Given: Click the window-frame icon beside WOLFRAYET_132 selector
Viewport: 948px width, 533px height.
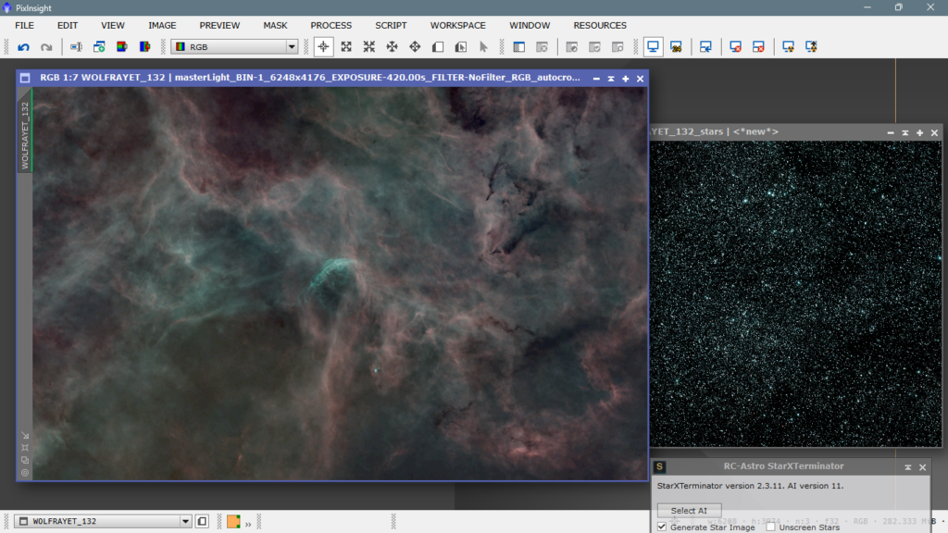Looking at the screenshot, I should point(203,522).
